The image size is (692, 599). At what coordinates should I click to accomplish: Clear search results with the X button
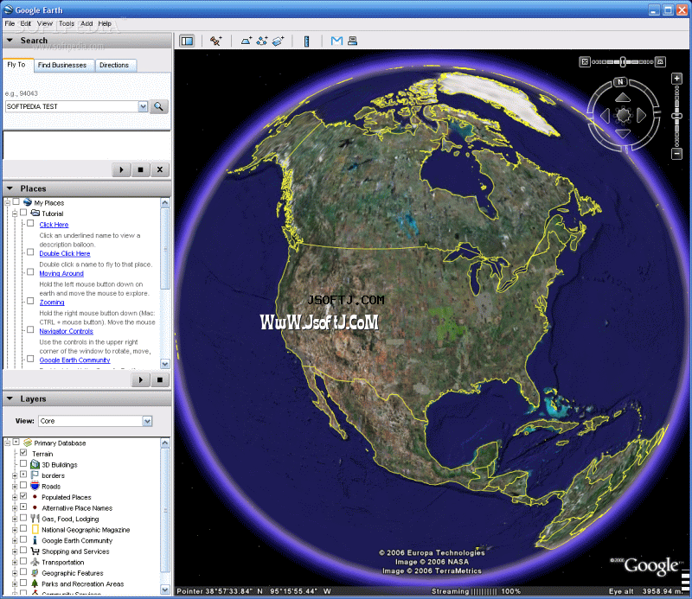(160, 169)
